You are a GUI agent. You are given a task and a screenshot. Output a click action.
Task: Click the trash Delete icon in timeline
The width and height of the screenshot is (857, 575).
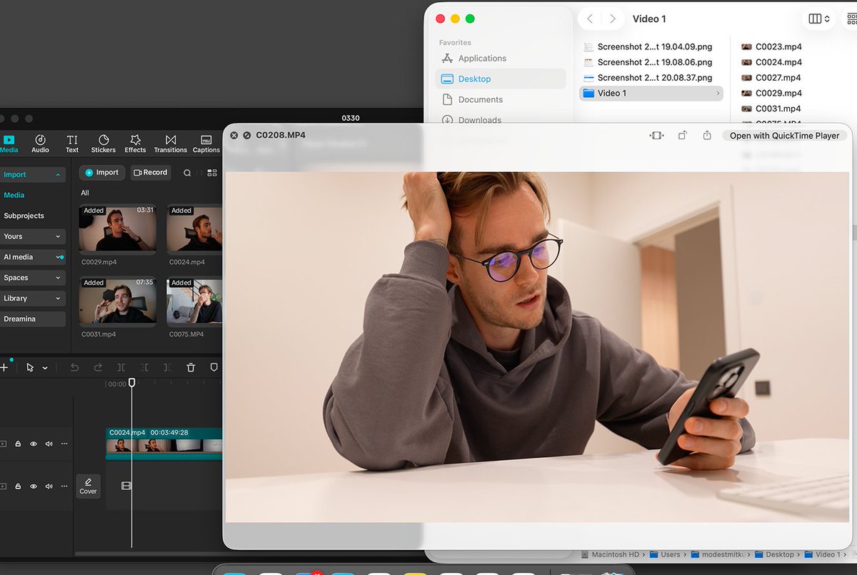pos(191,368)
